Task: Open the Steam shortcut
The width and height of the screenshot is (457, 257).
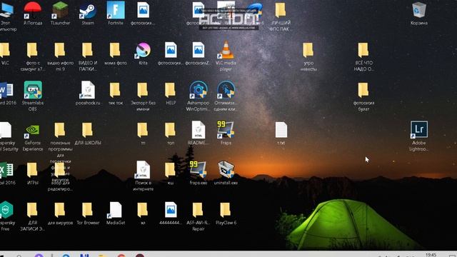Action: tap(88, 11)
